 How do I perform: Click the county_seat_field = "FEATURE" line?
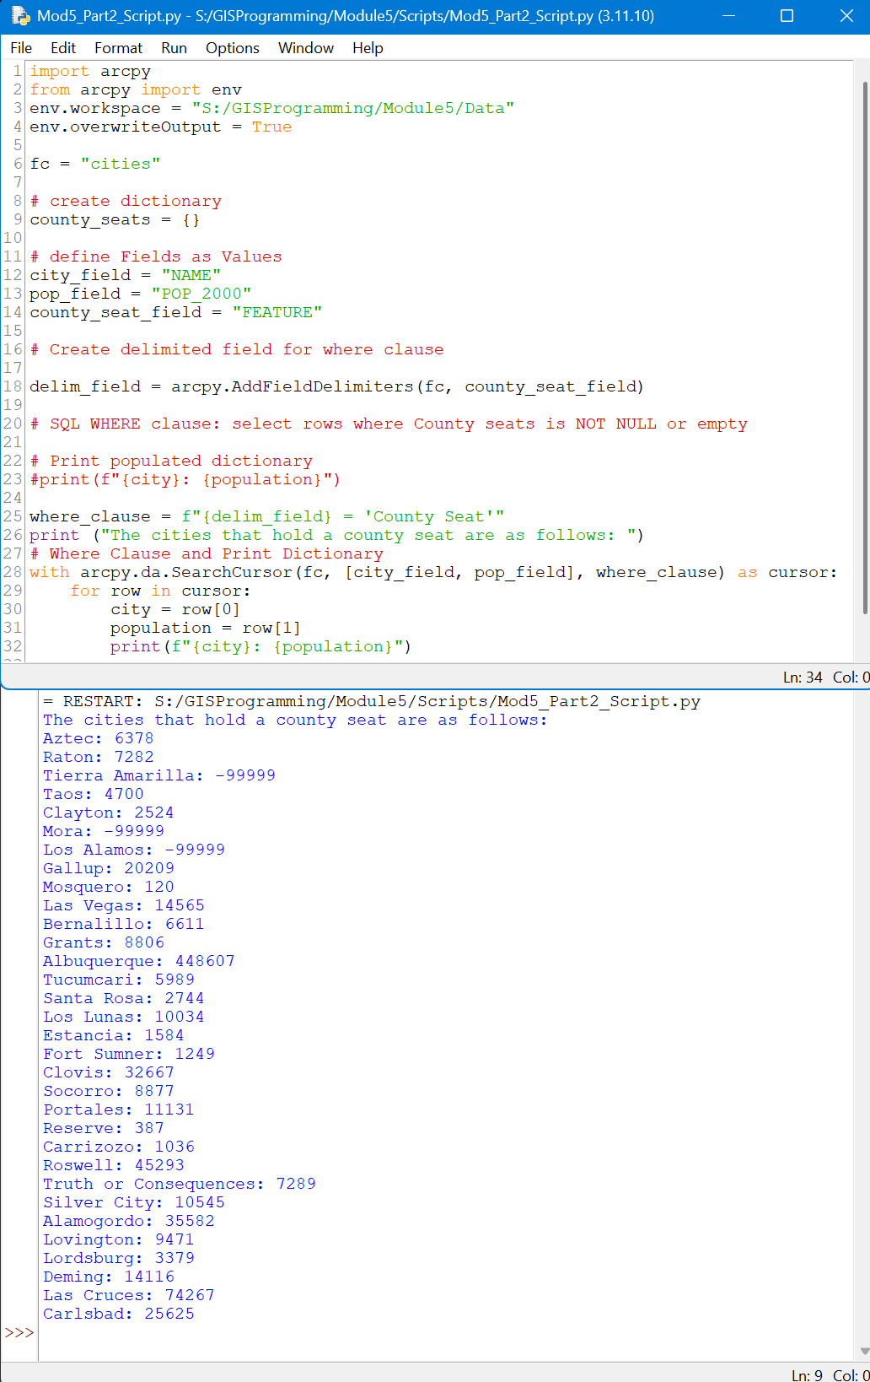pos(175,312)
